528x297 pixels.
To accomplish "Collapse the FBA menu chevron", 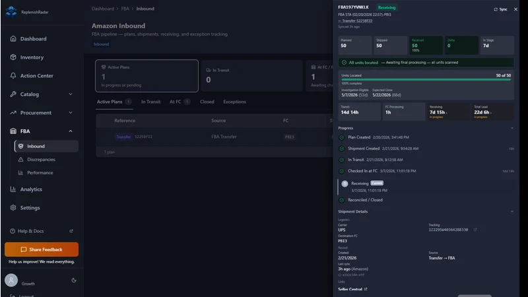I will pyautogui.click(x=71, y=131).
